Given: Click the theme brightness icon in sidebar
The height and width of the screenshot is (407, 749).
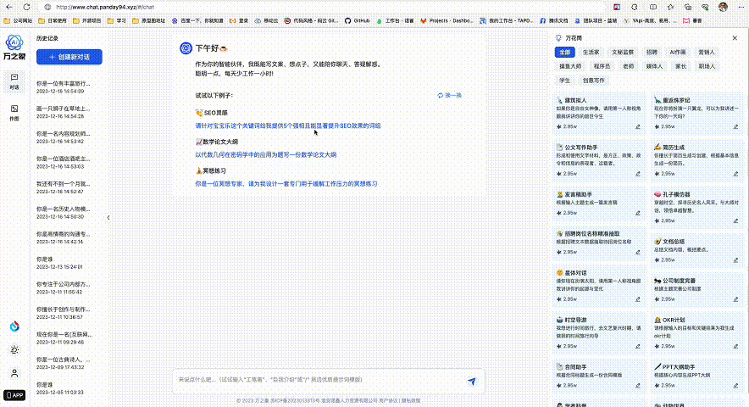Looking at the screenshot, I should [14, 349].
